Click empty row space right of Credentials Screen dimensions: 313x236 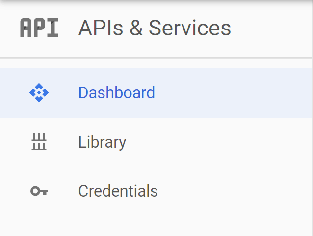click(235, 191)
